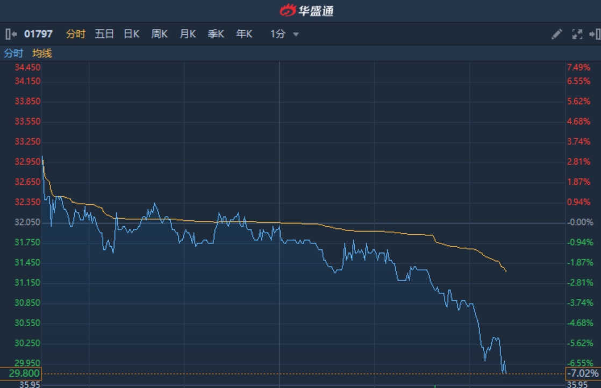Open the 1分 interval dropdown
601x388 pixels.
click(284, 34)
